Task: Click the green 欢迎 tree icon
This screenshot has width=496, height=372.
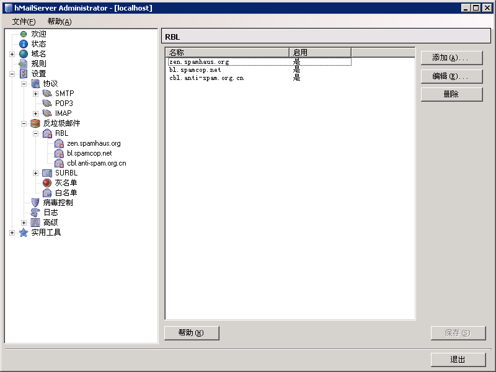Action: click(x=24, y=34)
